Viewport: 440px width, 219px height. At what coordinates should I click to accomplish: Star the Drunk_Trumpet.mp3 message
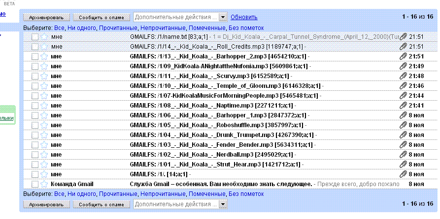[44, 135]
